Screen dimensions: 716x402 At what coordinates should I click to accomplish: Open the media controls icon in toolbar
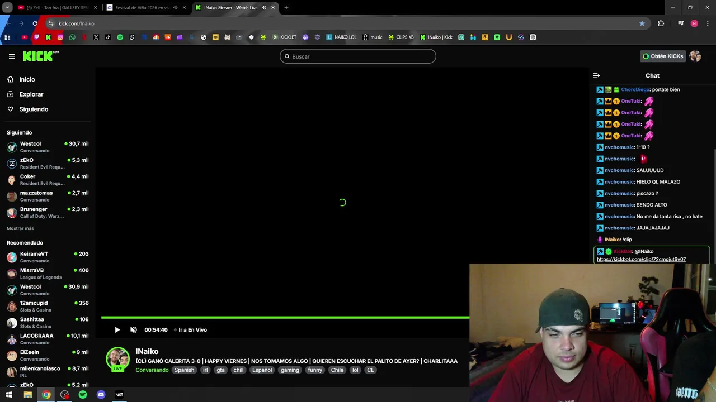(681, 23)
